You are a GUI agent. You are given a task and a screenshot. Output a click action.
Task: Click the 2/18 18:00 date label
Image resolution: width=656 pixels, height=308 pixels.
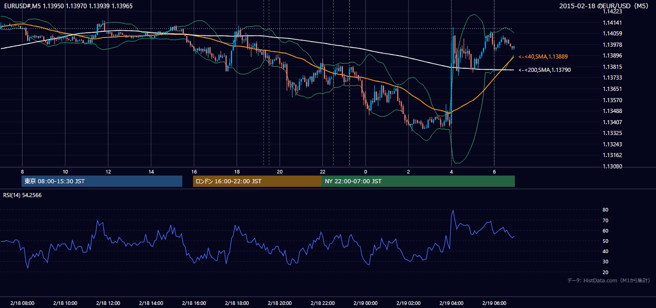point(237,303)
